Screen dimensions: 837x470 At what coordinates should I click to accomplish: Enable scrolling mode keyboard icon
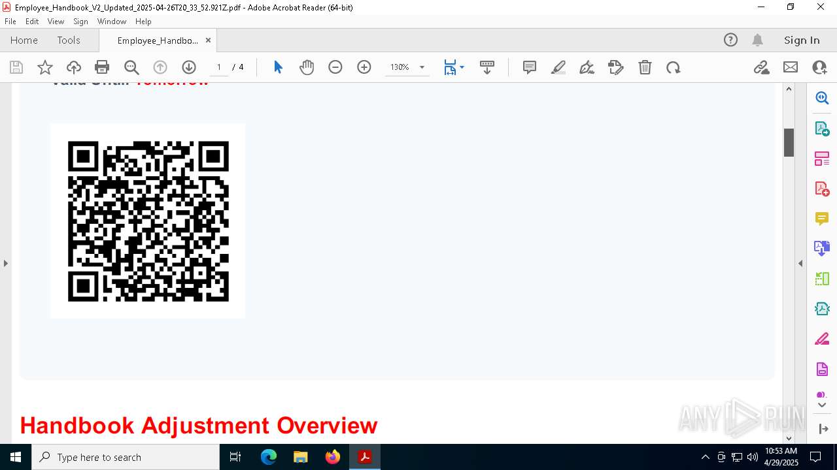tap(487, 67)
